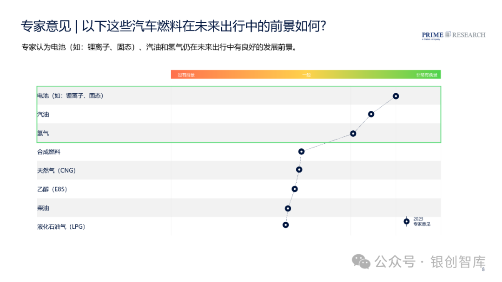Click the subtitle sentence about 电池 and 氢气
The image size is (502, 282).
[x=160, y=47]
